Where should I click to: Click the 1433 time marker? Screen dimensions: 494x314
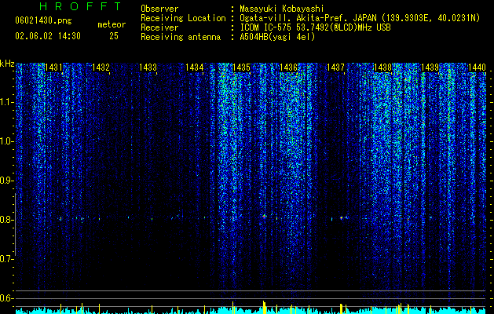(x=148, y=68)
